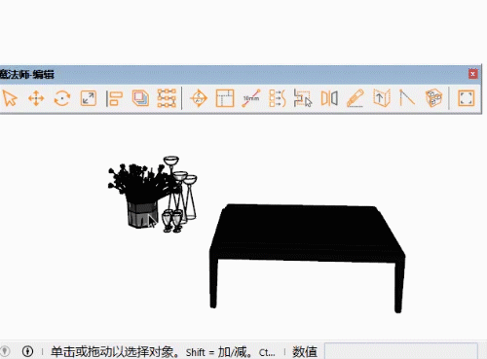Click the zoom extents frame icon

coord(467,98)
